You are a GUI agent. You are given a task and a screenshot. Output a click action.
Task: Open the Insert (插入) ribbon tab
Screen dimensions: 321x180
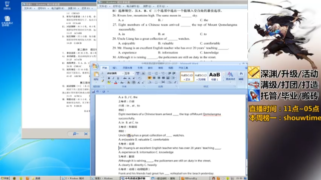[x=115, y=68]
